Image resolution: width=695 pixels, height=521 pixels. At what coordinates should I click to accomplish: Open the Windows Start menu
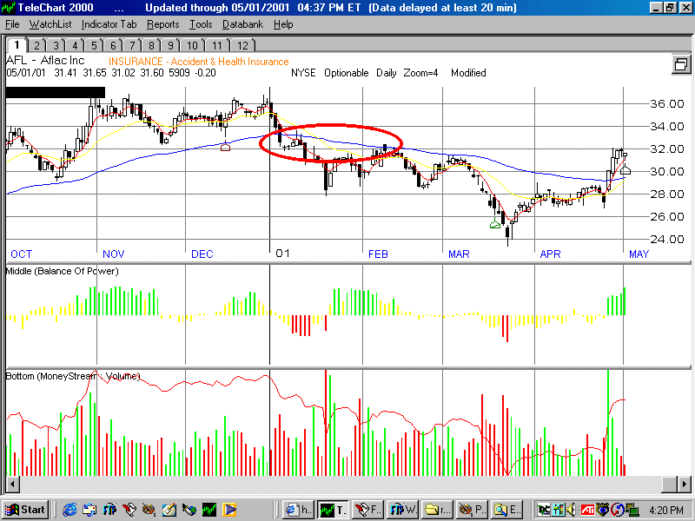(26, 510)
